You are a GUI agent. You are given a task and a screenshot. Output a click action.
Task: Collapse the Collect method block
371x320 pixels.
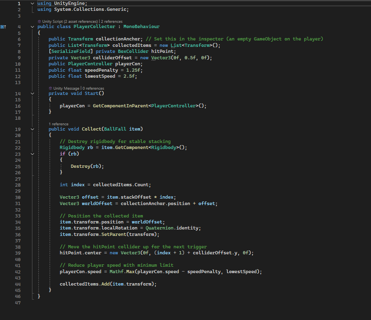point(33,129)
